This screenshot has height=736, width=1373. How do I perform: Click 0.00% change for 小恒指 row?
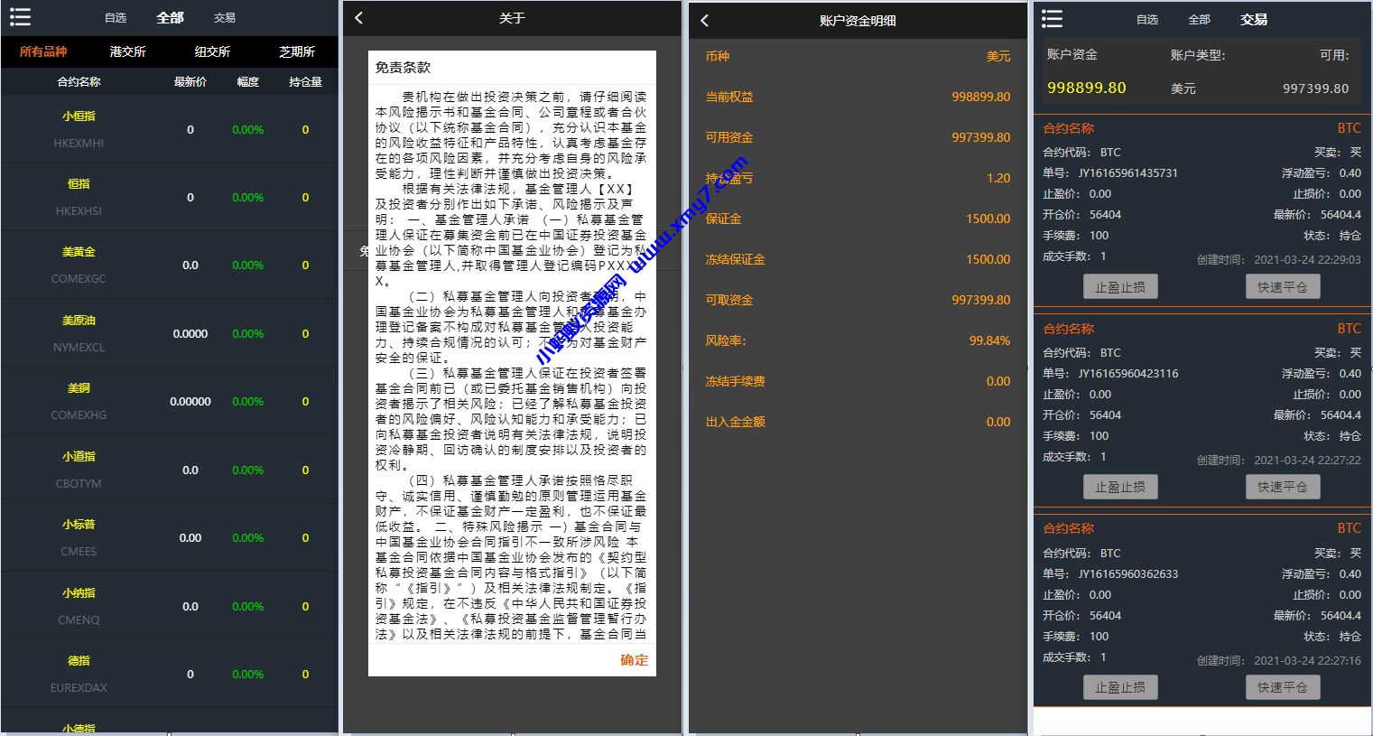(x=248, y=130)
